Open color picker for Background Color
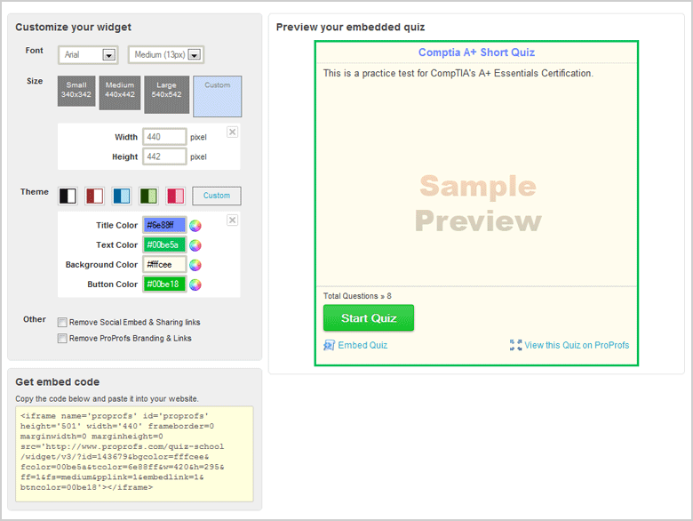 click(195, 265)
